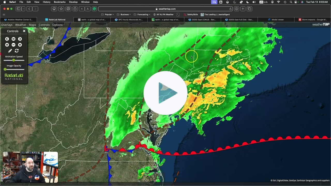Step to previous radar frame
331x186 pixels.
(x=7, y=39)
